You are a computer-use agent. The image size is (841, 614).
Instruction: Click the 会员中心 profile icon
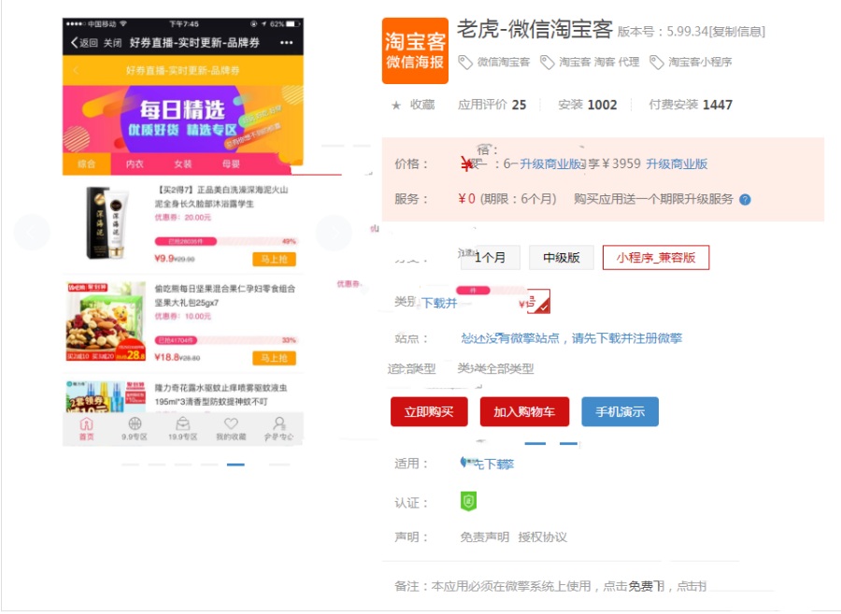279,424
